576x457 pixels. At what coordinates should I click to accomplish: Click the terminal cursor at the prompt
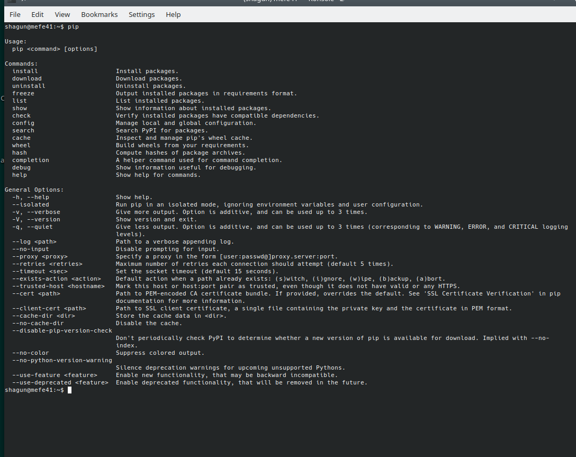69,390
